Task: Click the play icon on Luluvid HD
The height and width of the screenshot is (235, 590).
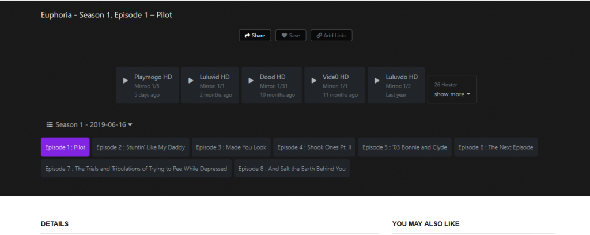Action: tap(191, 81)
